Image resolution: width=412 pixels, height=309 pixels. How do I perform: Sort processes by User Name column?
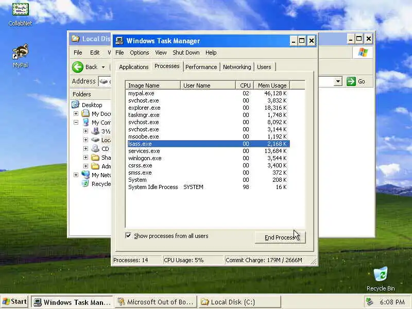coord(208,85)
